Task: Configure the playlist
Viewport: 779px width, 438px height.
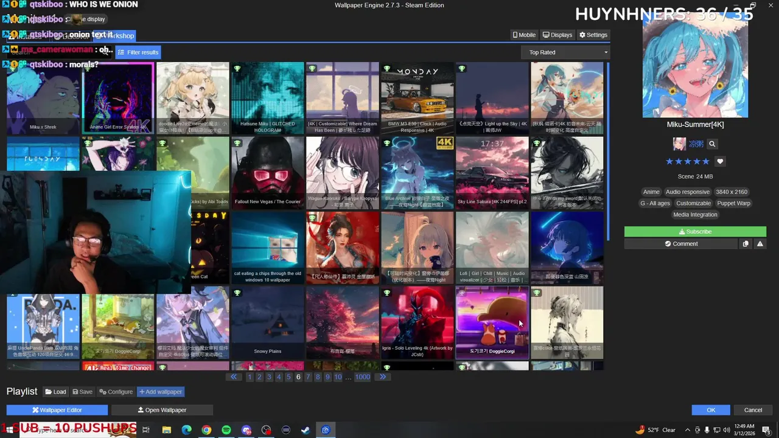Action: (116, 392)
